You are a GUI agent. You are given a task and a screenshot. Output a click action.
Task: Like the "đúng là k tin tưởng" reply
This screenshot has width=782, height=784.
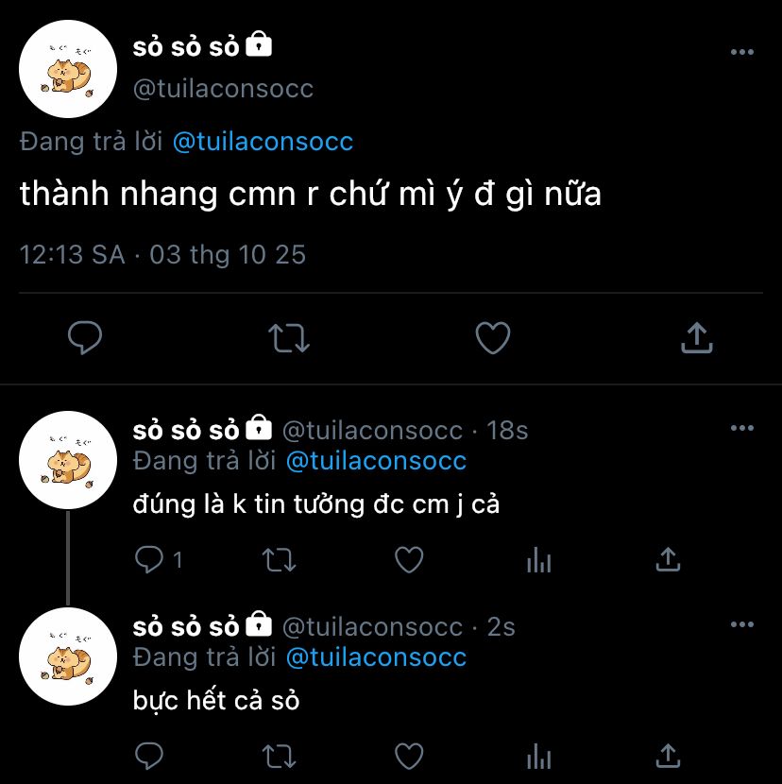[x=410, y=559]
